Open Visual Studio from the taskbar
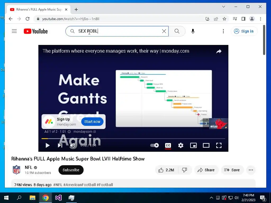271x203 pixels. point(58,198)
